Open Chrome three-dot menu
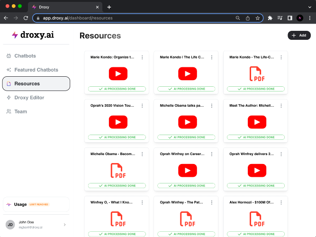This screenshot has height=237, width=316. tap(310, 18)
